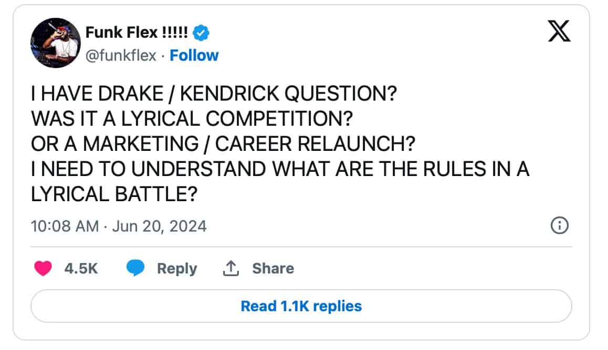Like the tweet with the heart icon

pos(43,269)
